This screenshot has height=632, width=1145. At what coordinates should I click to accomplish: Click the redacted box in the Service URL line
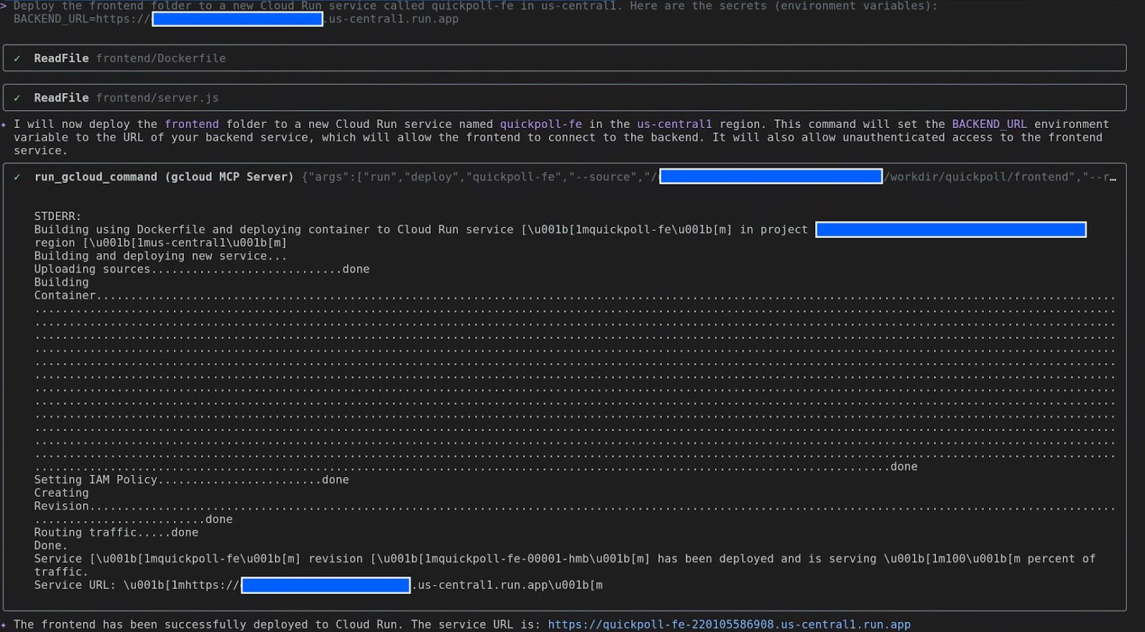click(x=326, y=586)
